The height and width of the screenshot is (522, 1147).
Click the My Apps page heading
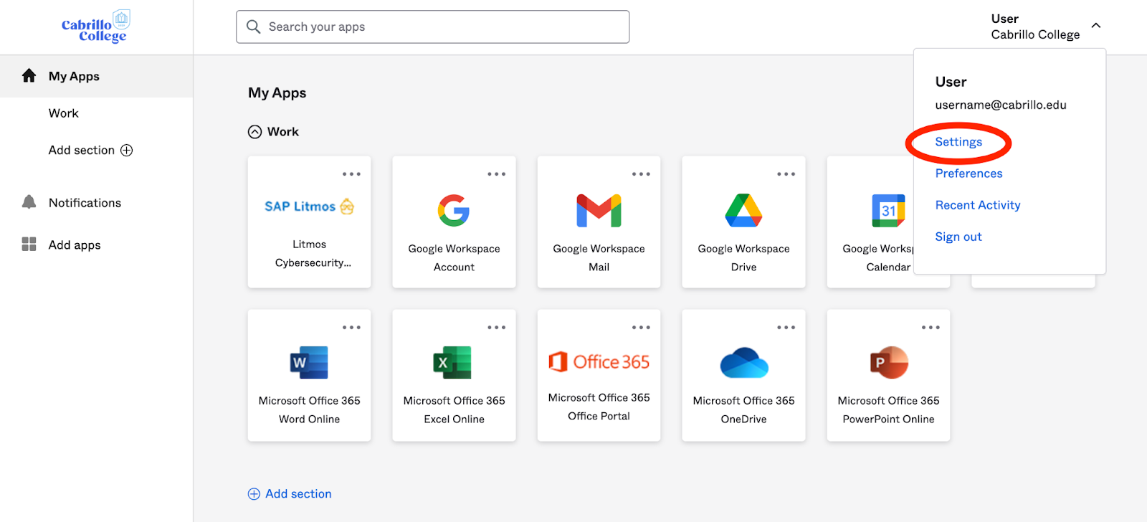(277, 93)
